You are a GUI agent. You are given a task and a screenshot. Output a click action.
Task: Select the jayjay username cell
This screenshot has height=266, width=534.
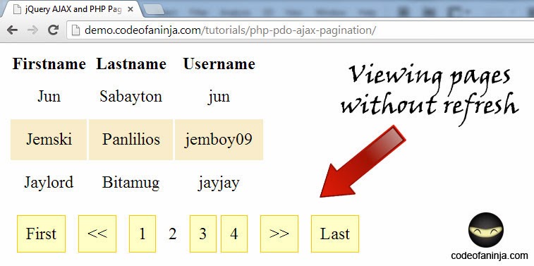(219, 182)
